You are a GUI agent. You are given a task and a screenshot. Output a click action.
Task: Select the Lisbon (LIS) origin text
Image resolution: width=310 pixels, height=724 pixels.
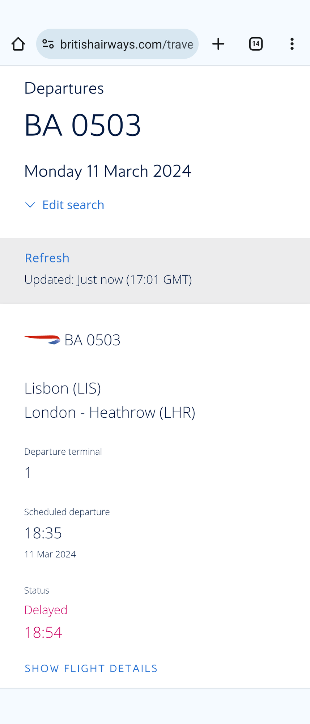(x=63, y=388)
